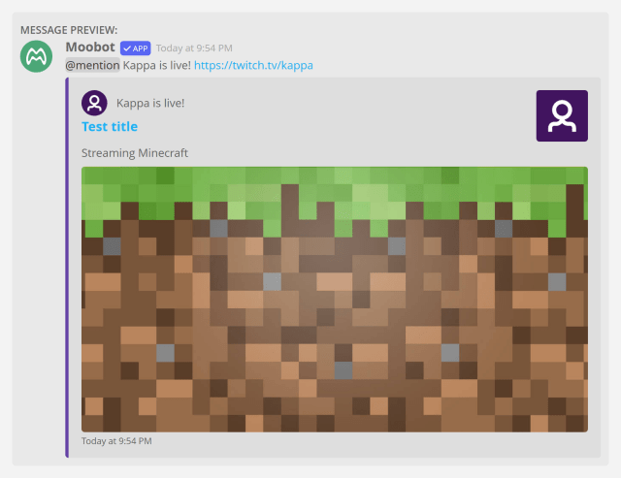Viewport: 621px width, 478px height.
Task: Click the Moobot green avatar icon
Action: pyautogui.click(x=36, y=56)
